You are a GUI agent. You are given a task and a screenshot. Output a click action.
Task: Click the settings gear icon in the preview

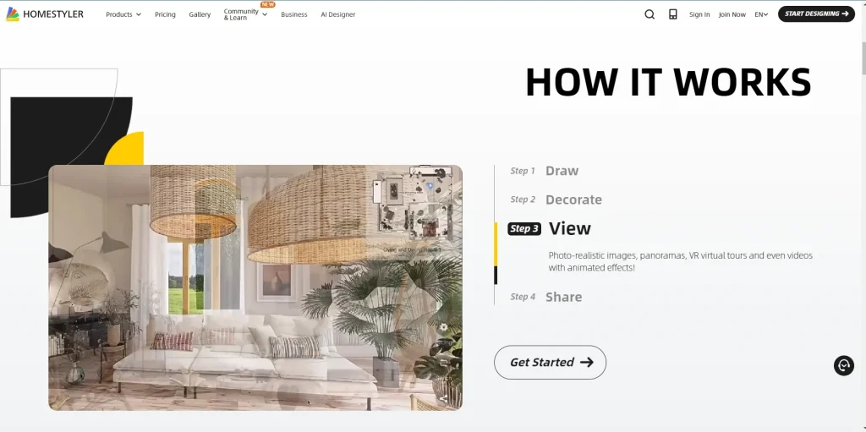(x=443, y=327)
